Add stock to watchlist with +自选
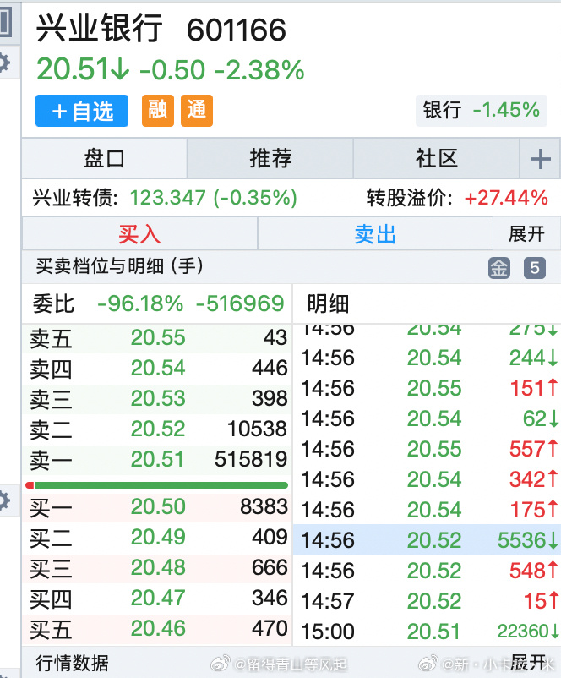The height and width of the screenshot is (678, 561). coord(82,111)
